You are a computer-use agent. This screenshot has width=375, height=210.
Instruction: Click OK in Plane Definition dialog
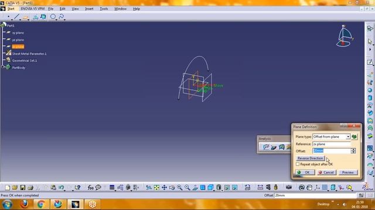tap(305, 172)
